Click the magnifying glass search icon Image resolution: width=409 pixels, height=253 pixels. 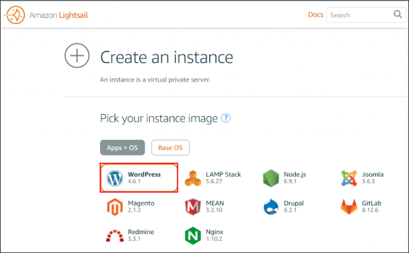[x=398, y=15]
